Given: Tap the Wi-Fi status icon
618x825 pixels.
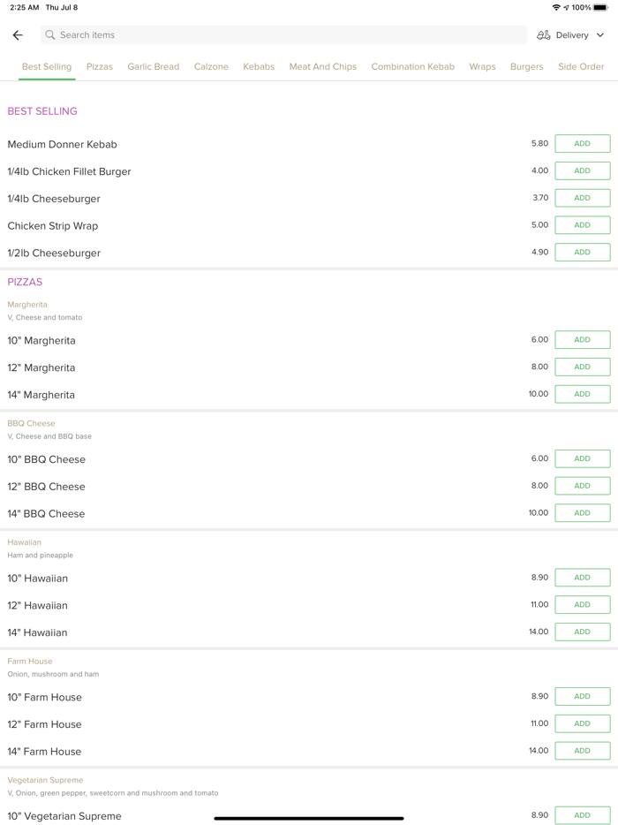Looking at the screenshot, I should point(556,7).
